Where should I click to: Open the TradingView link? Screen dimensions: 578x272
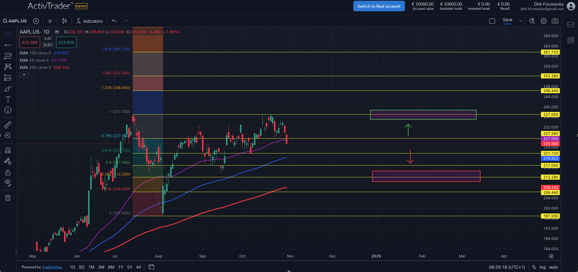tap(52, 267)
